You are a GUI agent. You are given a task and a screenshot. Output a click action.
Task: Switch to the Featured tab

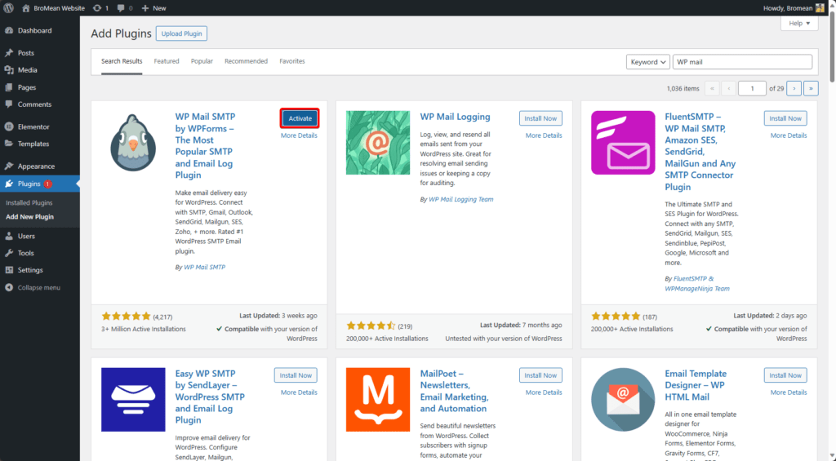click(167, 61)
